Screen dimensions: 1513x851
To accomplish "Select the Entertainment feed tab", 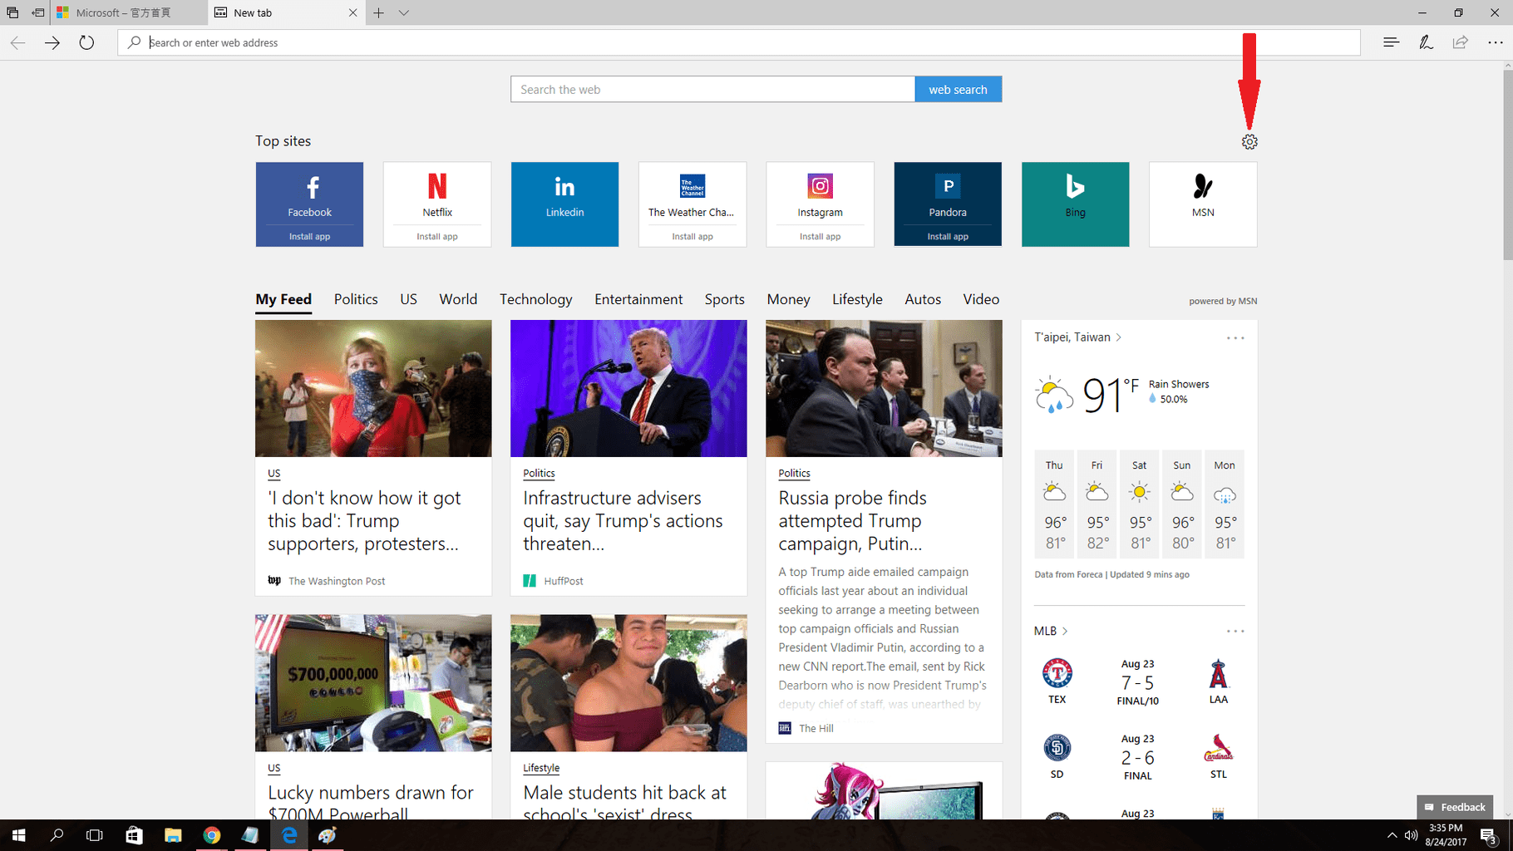I will coord(638,299).
